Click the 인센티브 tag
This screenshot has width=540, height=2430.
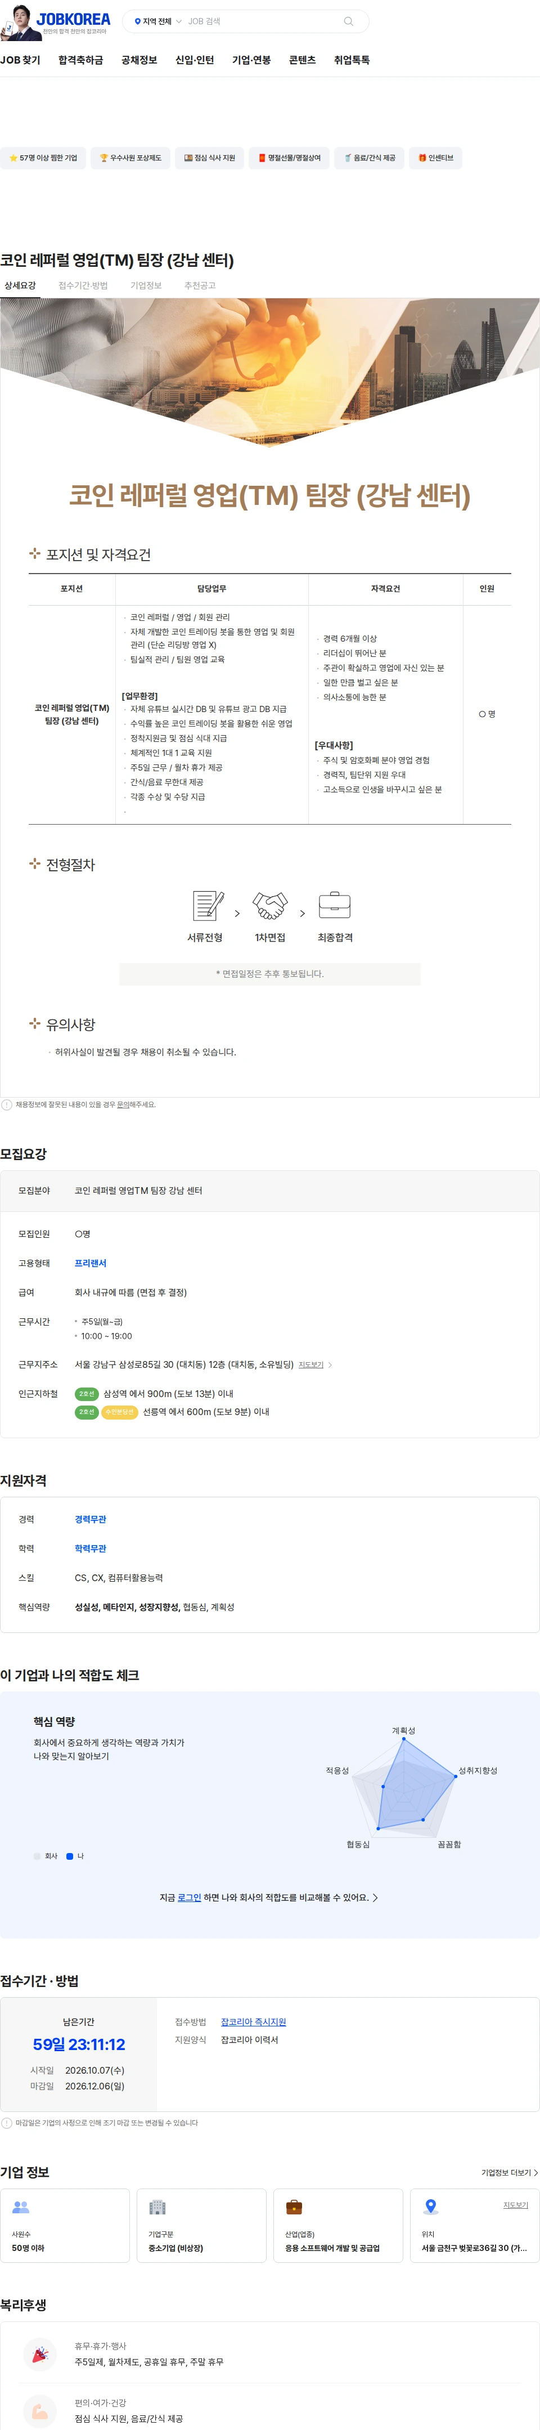point(436,159)
